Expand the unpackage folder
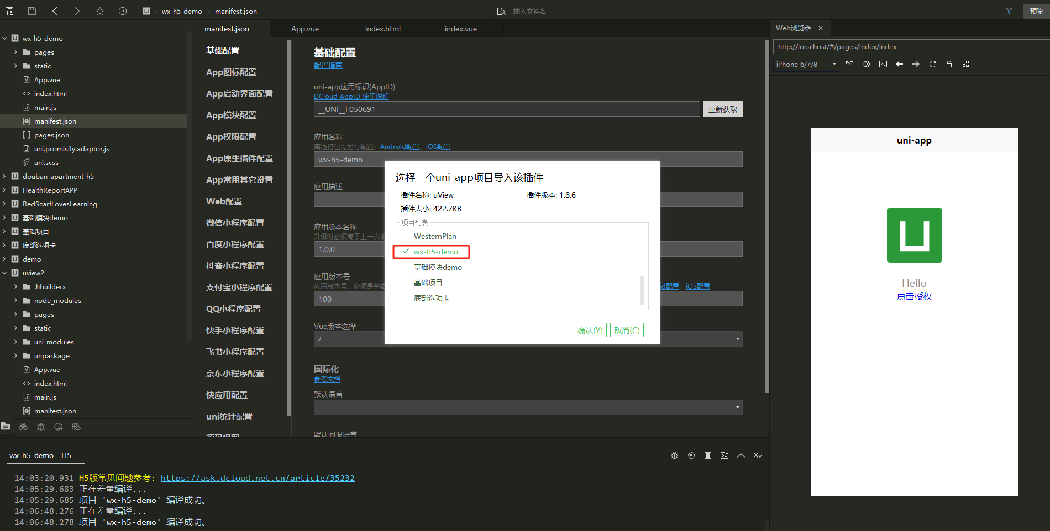This screenshot has height=531, width=1050. coord(15,355)
